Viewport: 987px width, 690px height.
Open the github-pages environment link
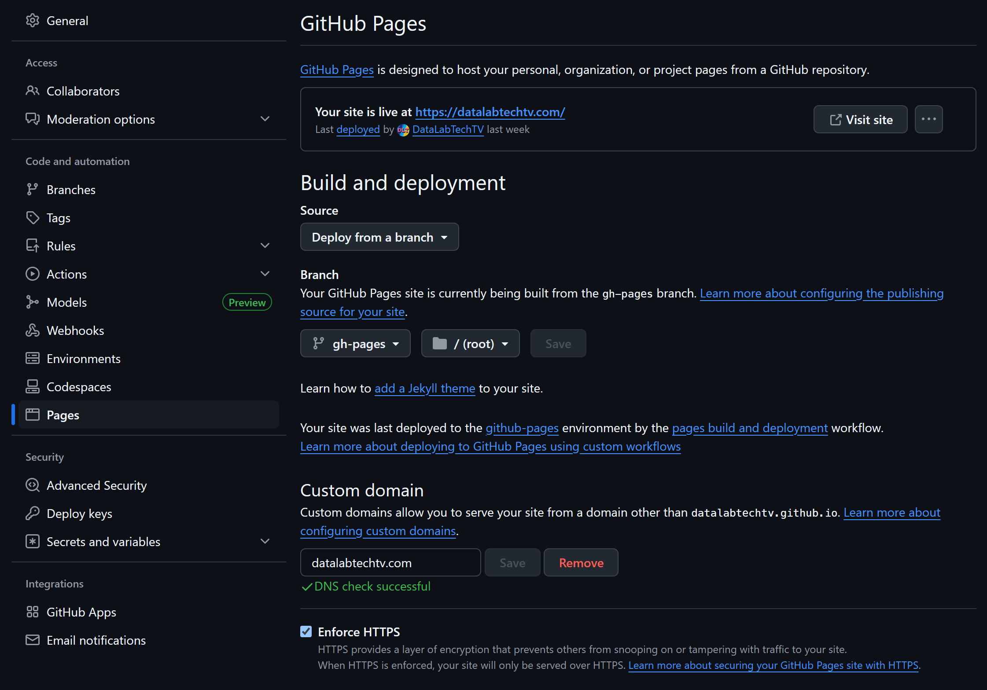[x=522, y=428]
